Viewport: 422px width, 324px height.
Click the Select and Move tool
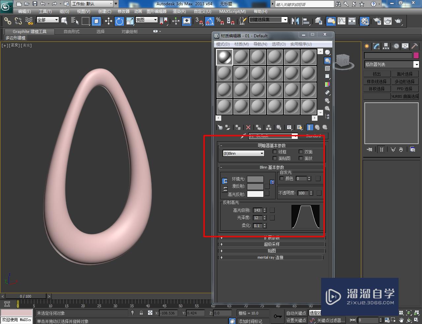pyautogui.click(x=108, y=21)
